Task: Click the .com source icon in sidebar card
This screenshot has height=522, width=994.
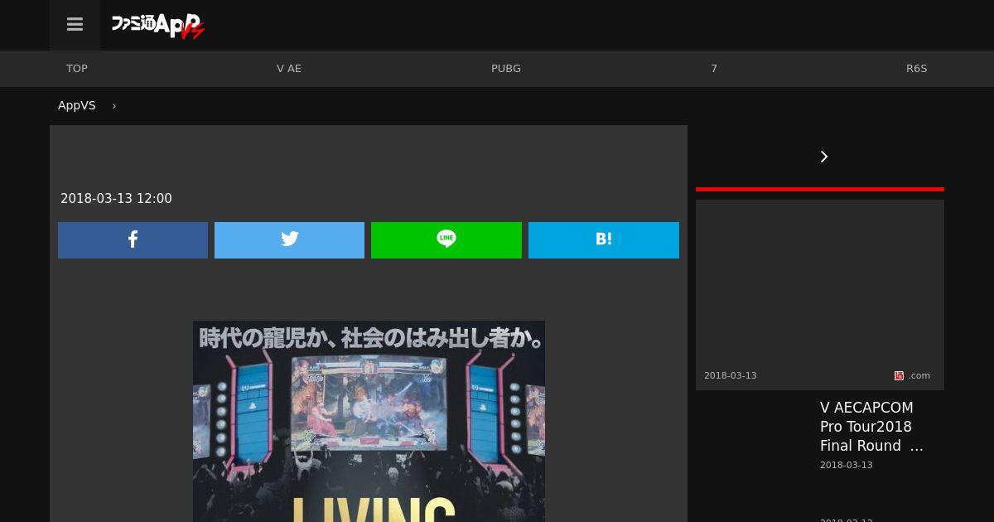Action: click(899, 375)
